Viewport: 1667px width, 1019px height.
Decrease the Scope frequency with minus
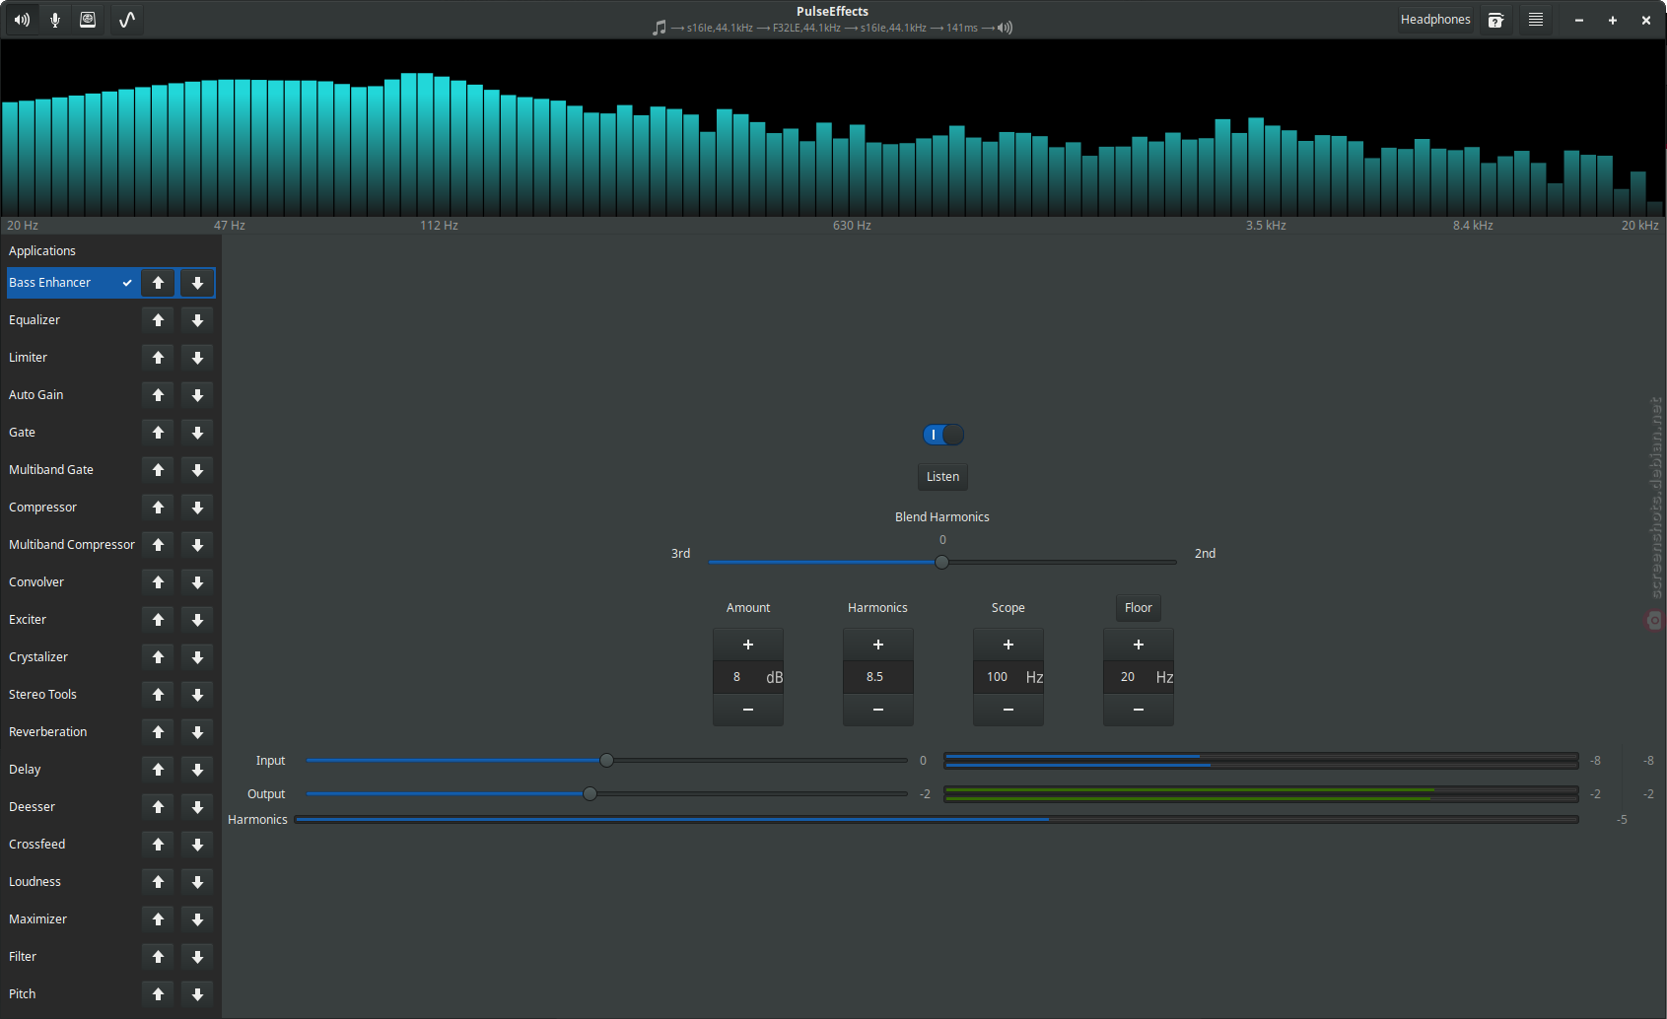coord(1008,710)
